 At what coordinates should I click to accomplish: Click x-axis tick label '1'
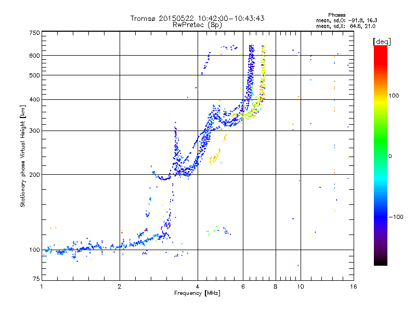coord(42,287)
